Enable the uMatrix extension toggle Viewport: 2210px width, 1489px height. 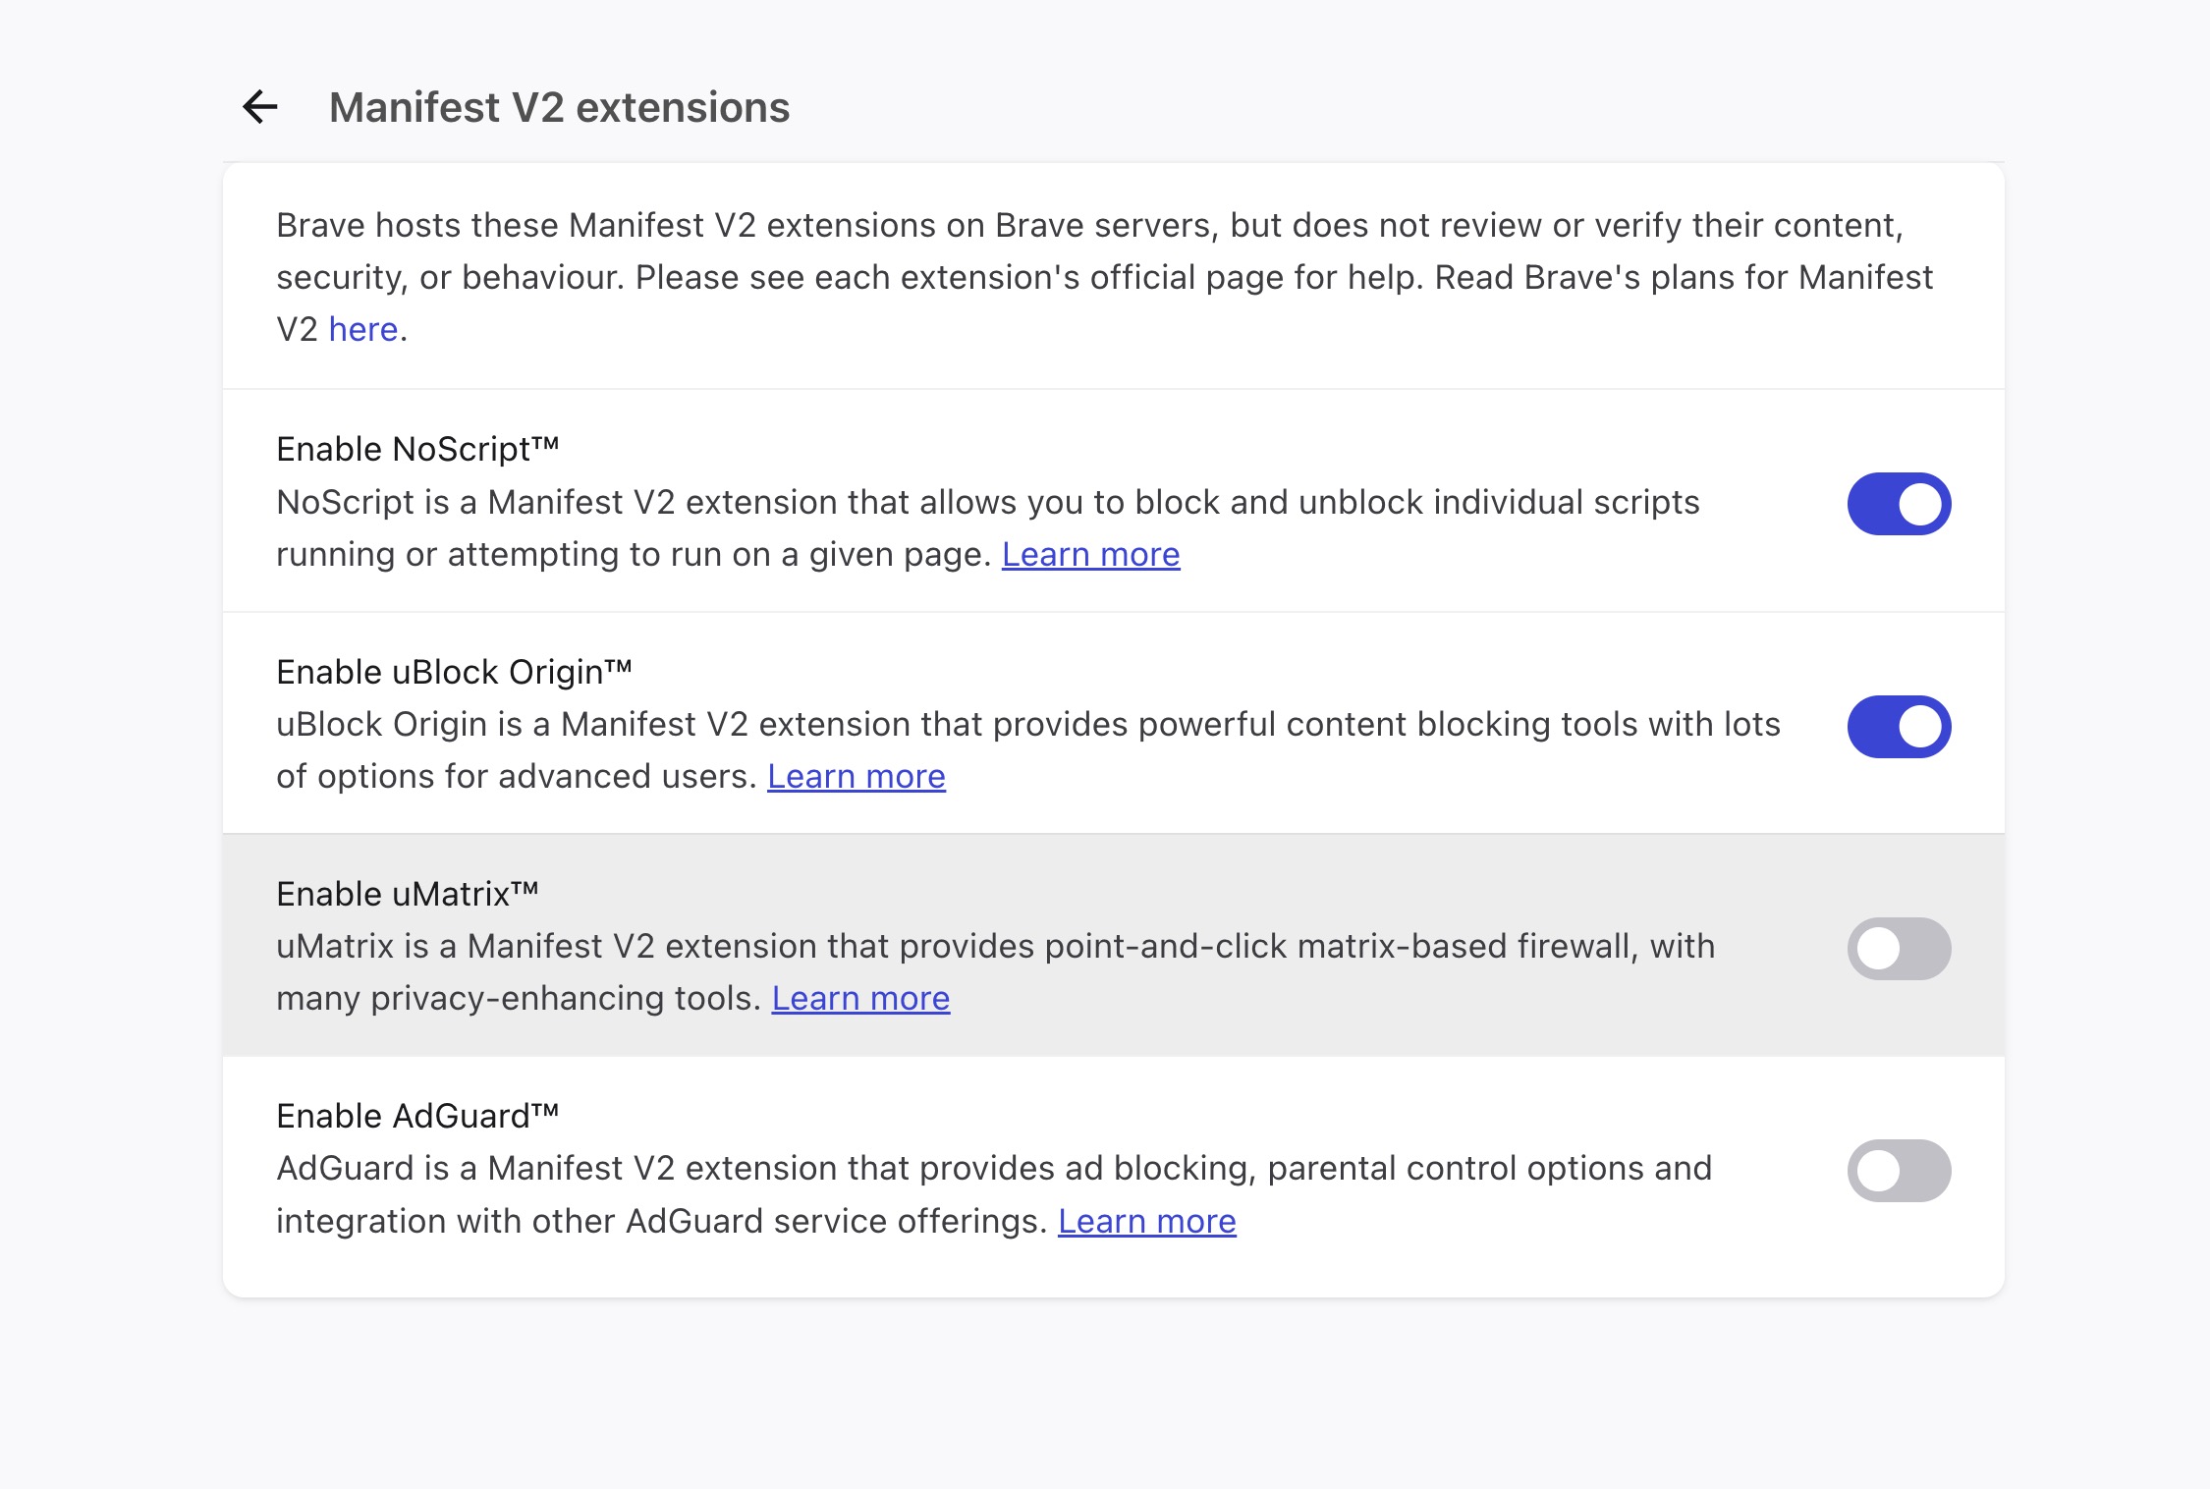pyautogui.click(x=1899, y=949)
